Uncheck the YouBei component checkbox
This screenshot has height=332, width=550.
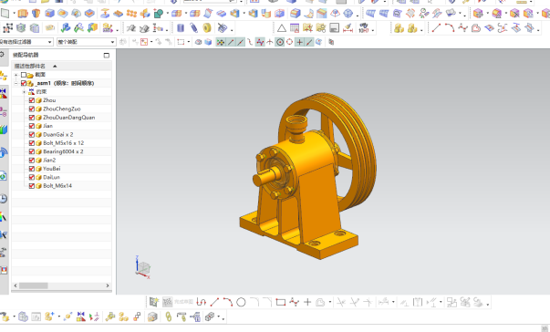32,169
